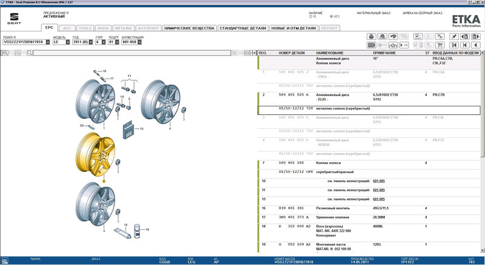Open the ХИМИЧЕСКИЕ ВЕЩЕСТВА tab

coord(189,28)
